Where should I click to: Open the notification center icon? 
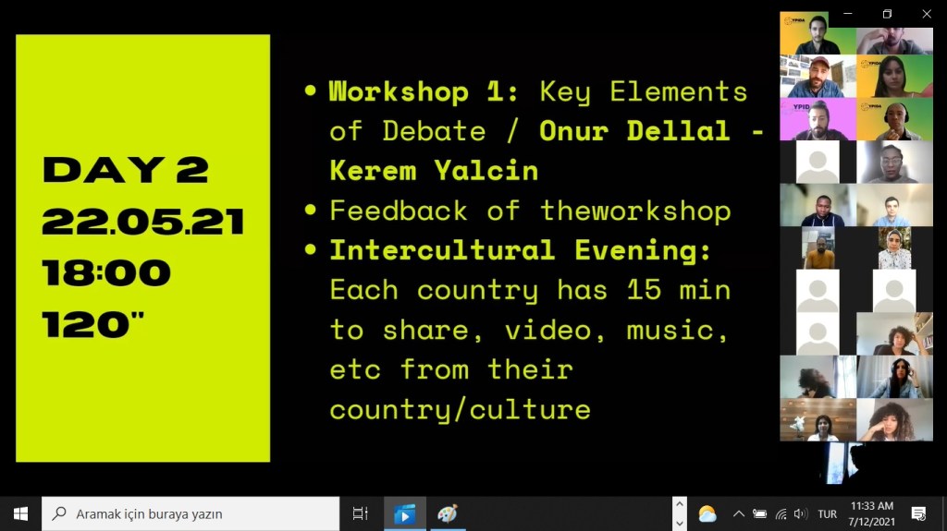pyautogui.click(x=918, y=513)
